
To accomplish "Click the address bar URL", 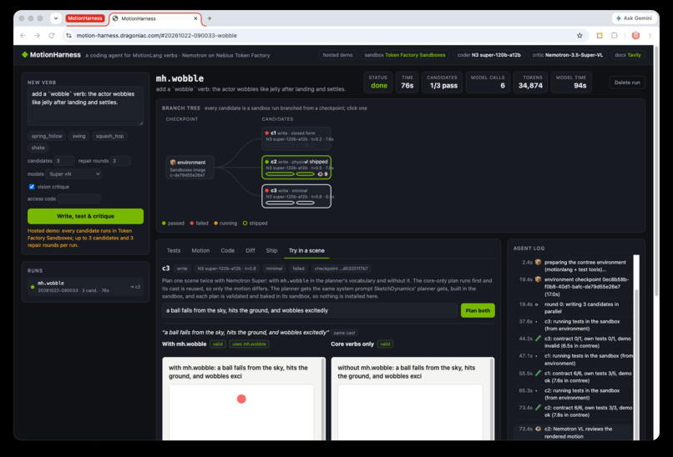I will (157, 36).
